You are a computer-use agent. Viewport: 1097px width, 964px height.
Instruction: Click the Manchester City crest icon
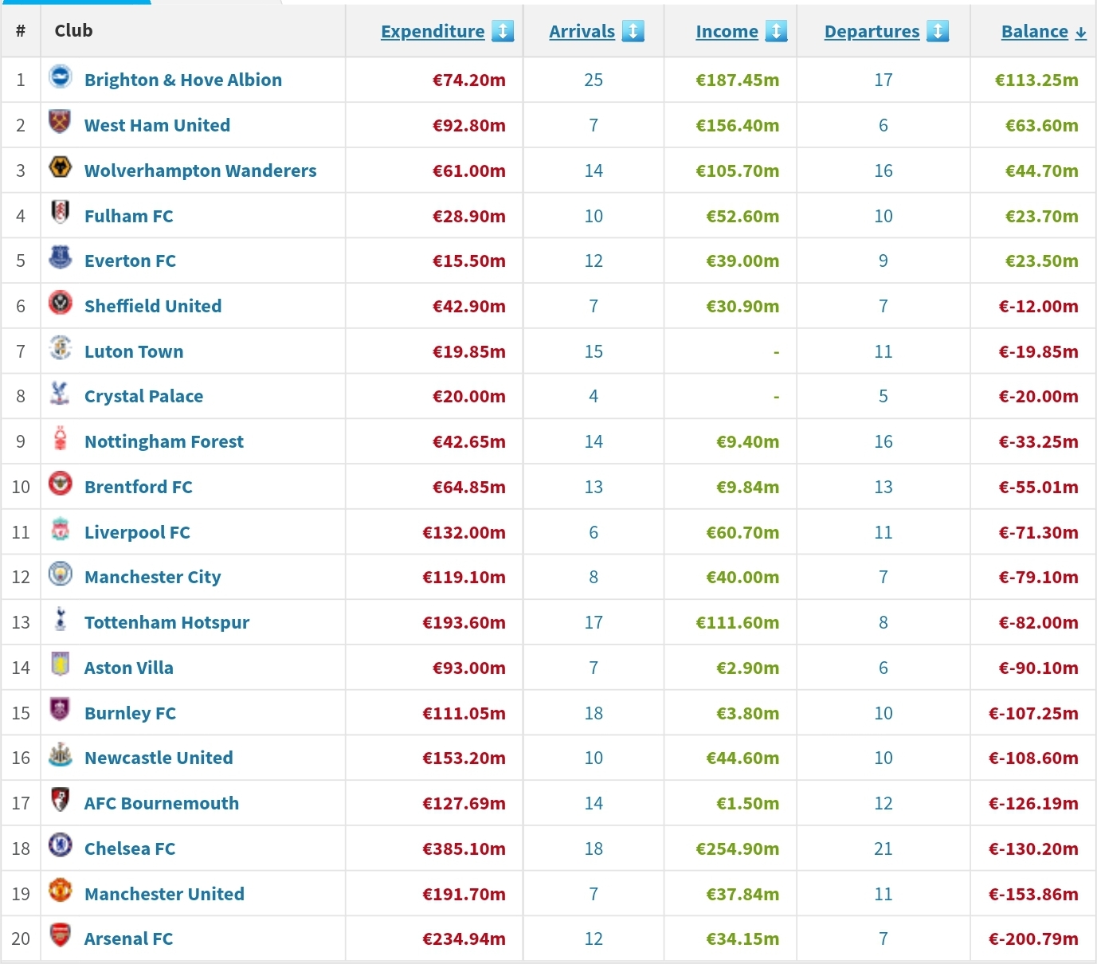[60, 574]
